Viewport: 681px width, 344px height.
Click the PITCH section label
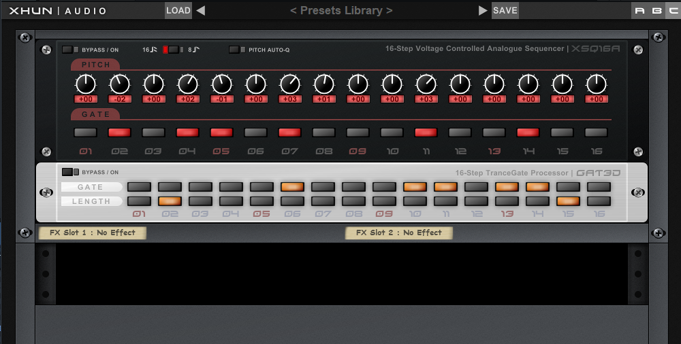click(x=95, y=65)
